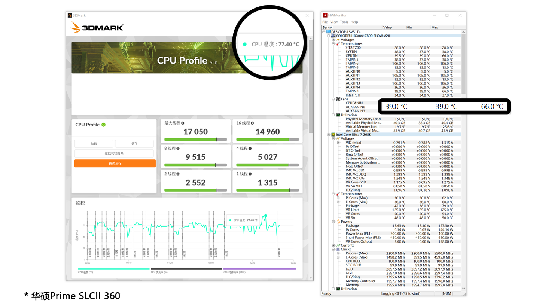Click the 保存 button
The image size is (539, 308).
click(134, 144)
